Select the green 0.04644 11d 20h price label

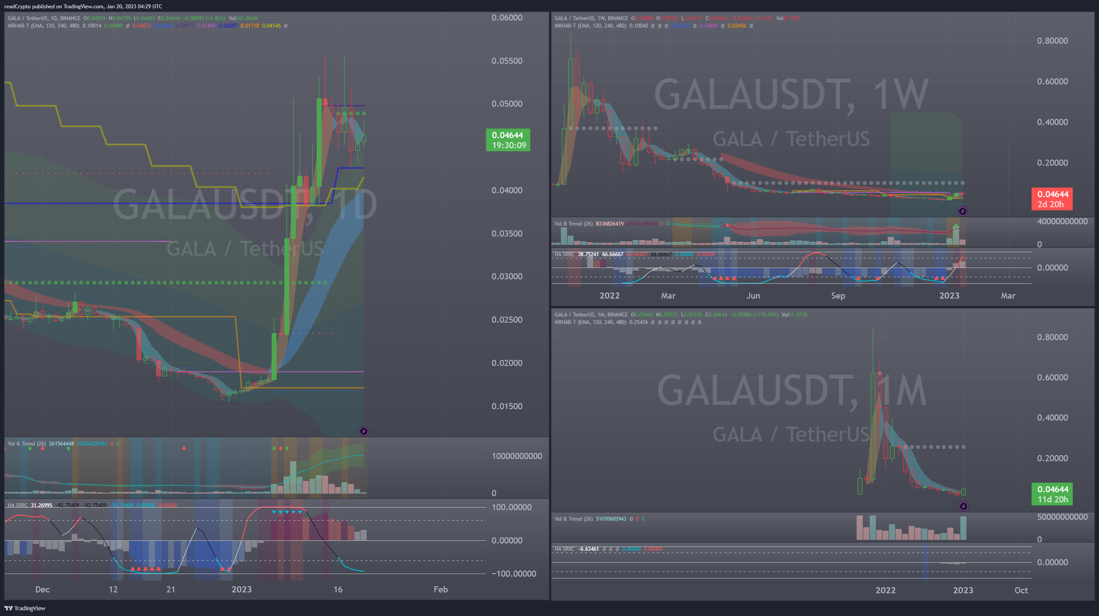click(x=1052, y=494)
